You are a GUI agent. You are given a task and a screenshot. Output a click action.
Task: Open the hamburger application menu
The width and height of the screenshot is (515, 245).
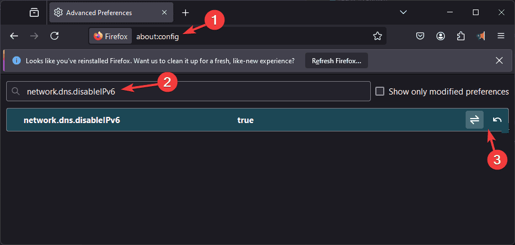(x=501, y=36)
